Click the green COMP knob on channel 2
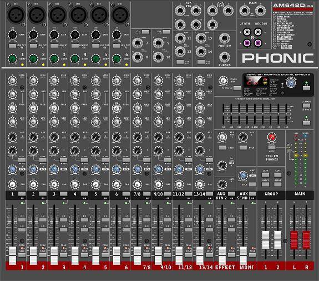319x281 pixels. click(x=33, y=59)
